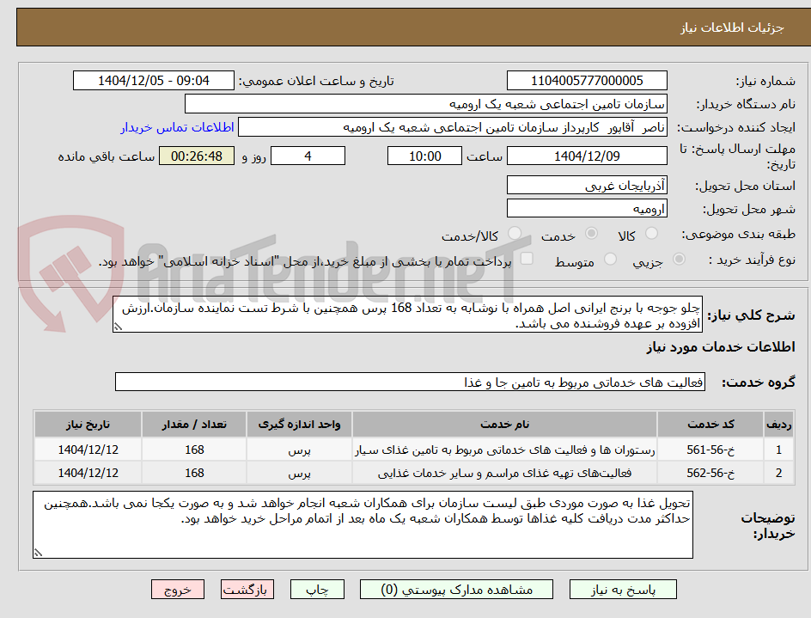The height and width of the screenshot is (618, 811).
Task: Click the announcement date field 1404/12/05 - 09:04
Action: [154, 81]
